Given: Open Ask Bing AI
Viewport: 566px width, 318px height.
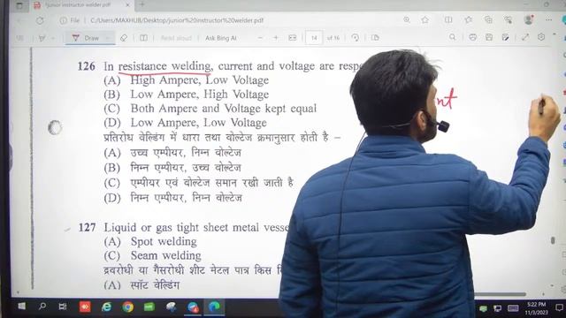Looking at the screenshot, I should [221, 38].
